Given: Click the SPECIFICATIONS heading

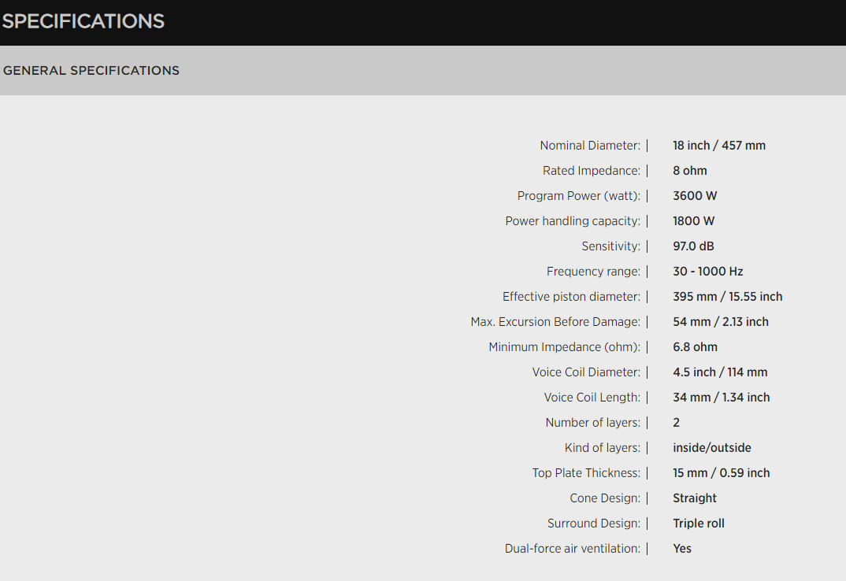Looking at the screenshot, I should [x=83, y=21].
